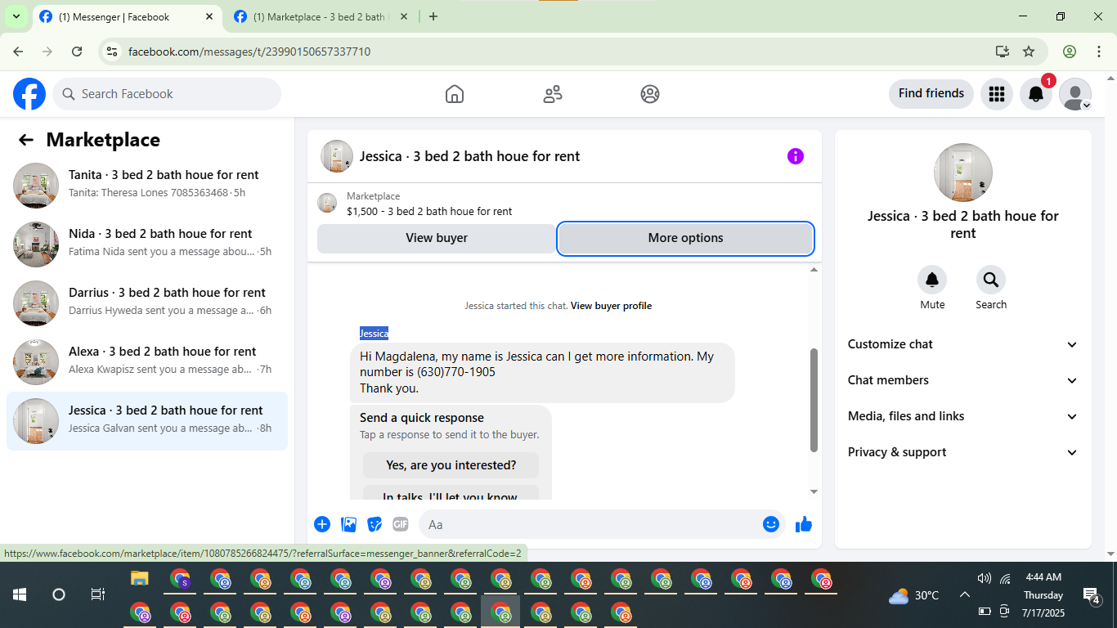Image resolution: width=1117 pixels, height=628 pixels.
Task: Open Nida's conversation
Action: point(147,244)
